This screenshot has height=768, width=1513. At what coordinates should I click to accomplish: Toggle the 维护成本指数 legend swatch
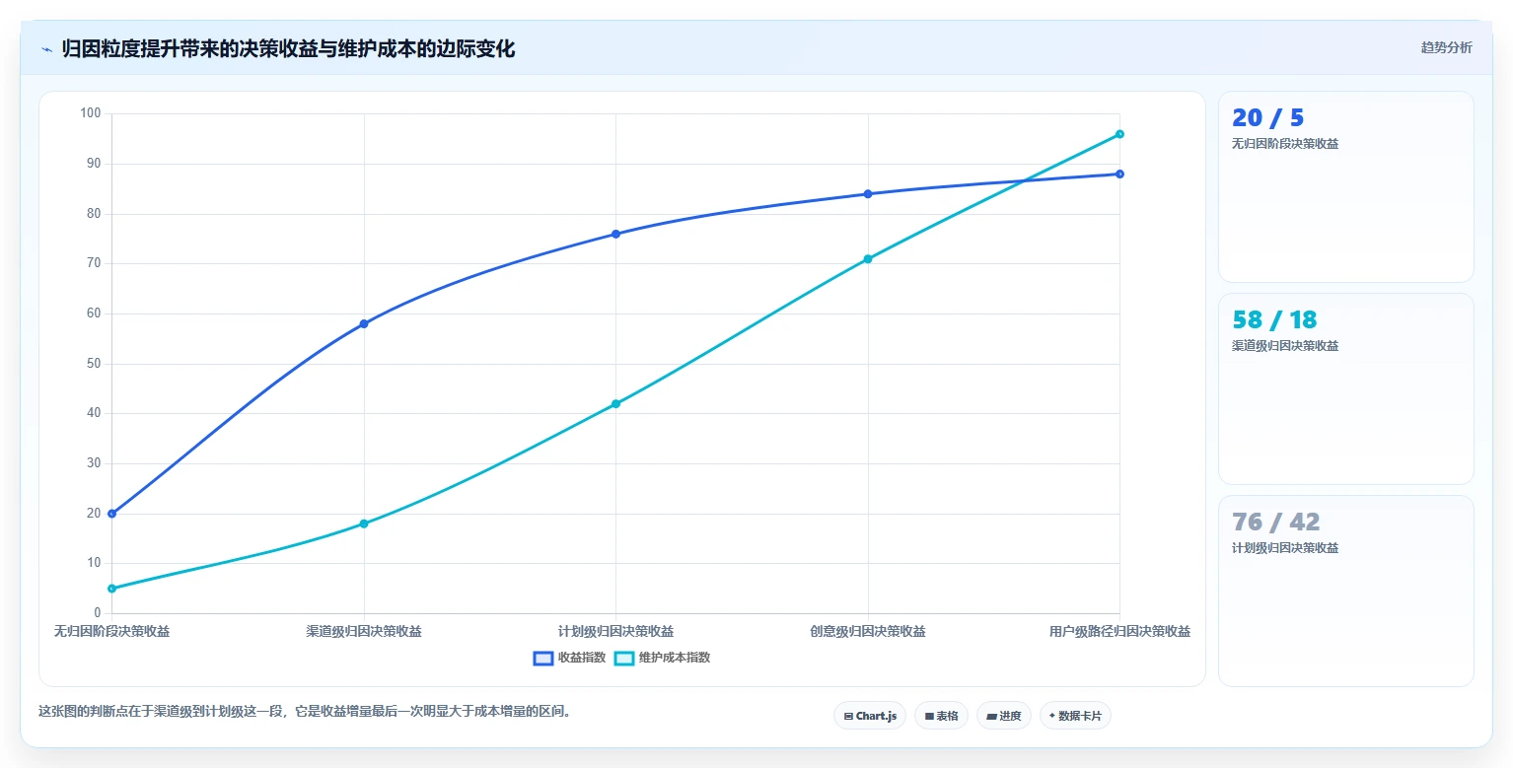click(623, 659)
